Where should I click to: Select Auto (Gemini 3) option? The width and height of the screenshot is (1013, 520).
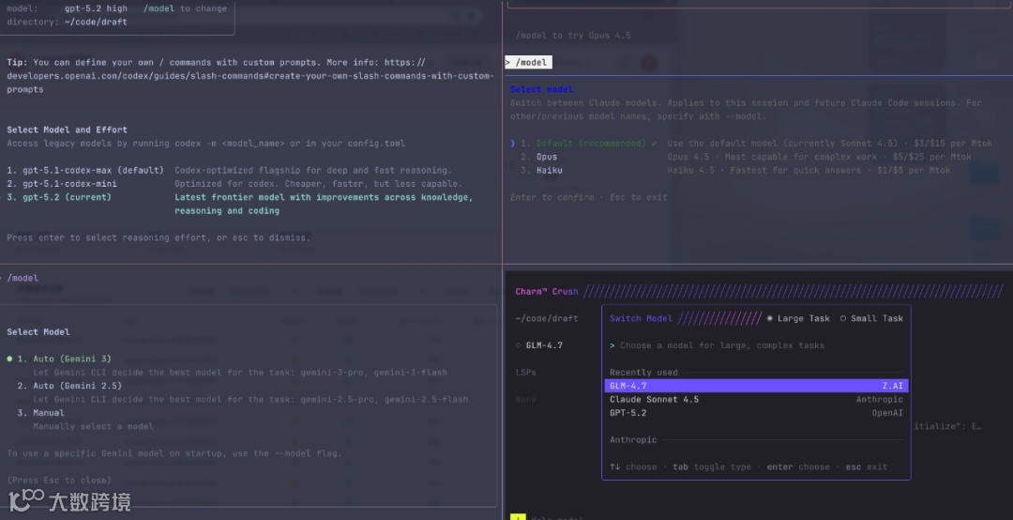64,359
